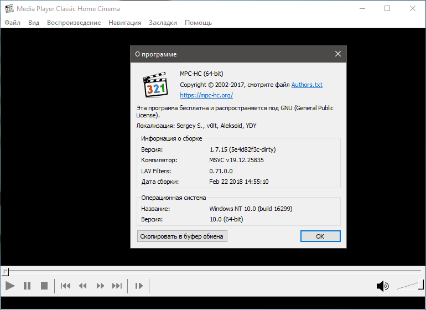
Task: Click the MPC-HC 321 clapperboard logo
Action: (155, 85)
